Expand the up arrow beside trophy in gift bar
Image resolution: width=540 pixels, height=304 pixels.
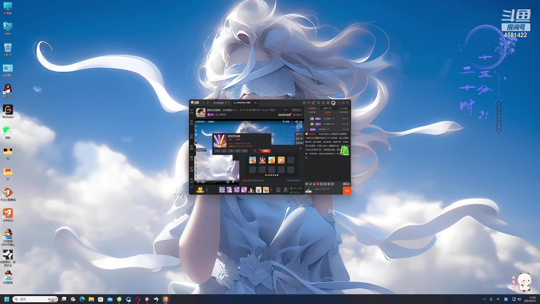(207, 190)
